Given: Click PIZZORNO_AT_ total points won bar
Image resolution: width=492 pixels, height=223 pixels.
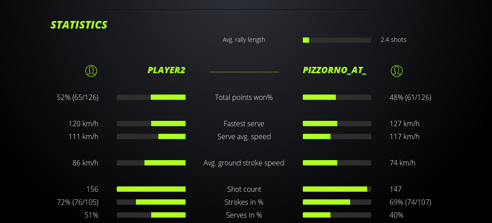Looking at the screenshot, I should (x=337, y=97).
